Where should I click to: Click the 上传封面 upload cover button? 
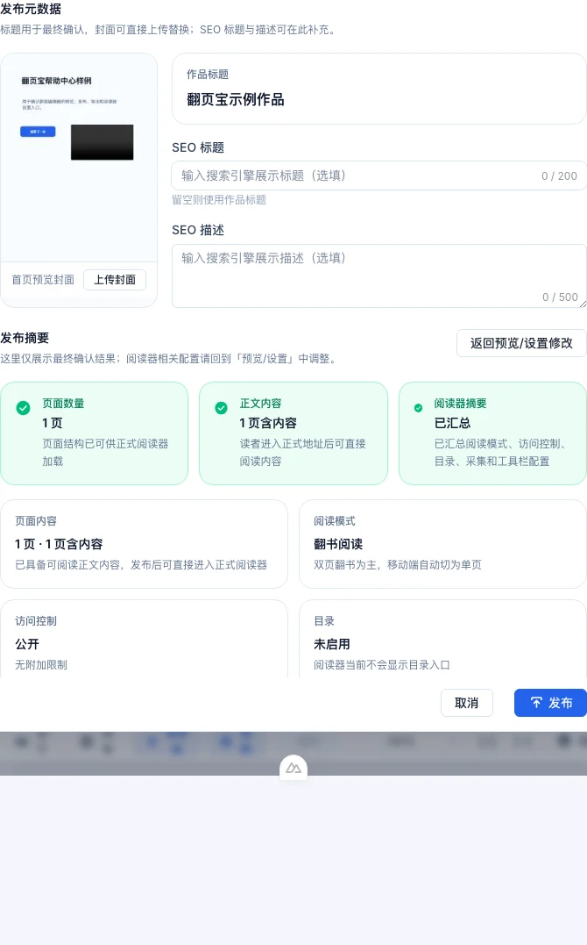[115, 280]
